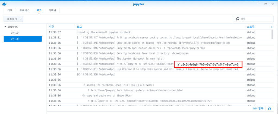Open the 터미널 tab
This screenshot has width=278, height=114.
pos(52,10)
